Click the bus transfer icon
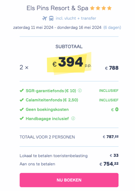 (x=51, y=18)
